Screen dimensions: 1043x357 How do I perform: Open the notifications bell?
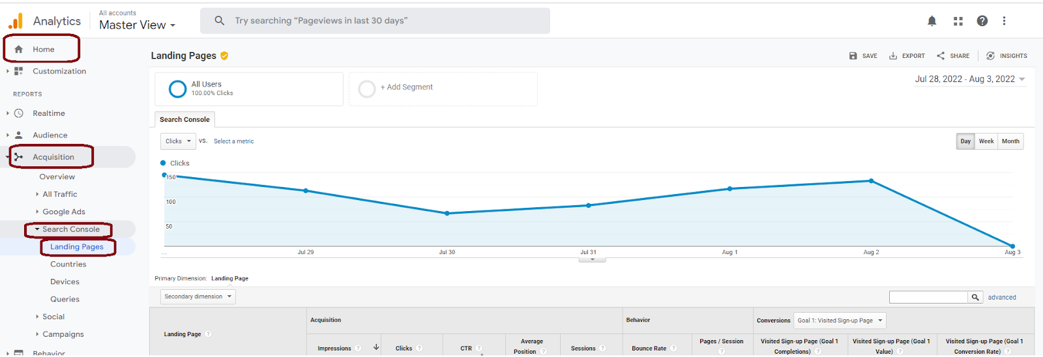932,21
